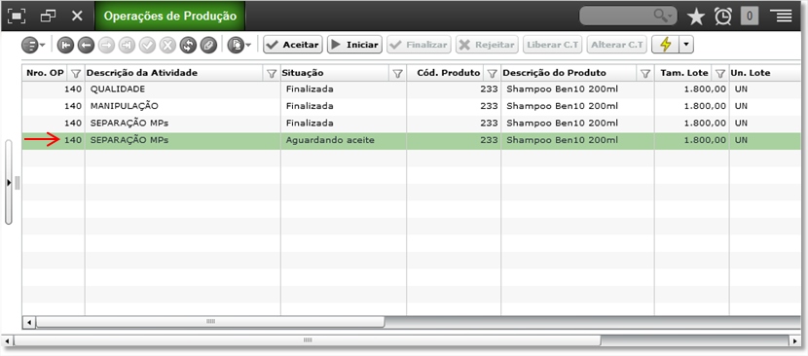Click the notification counter showing 0

click(x=750, y=17)
